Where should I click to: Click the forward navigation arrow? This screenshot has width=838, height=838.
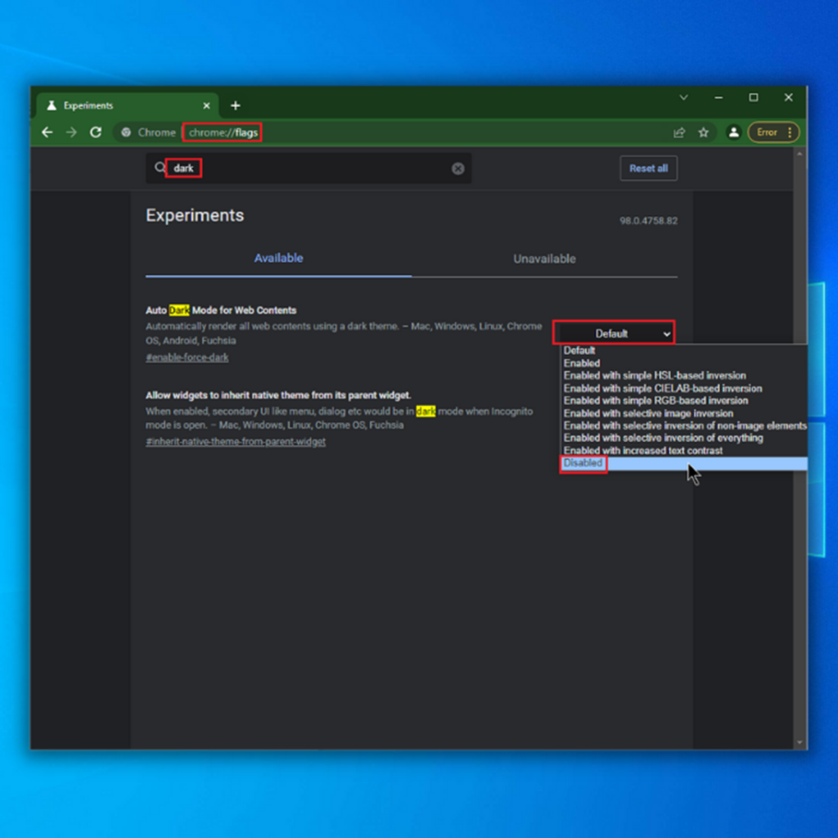click(x=71, y=132)
